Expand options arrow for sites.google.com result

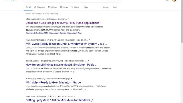coord(68,19)
